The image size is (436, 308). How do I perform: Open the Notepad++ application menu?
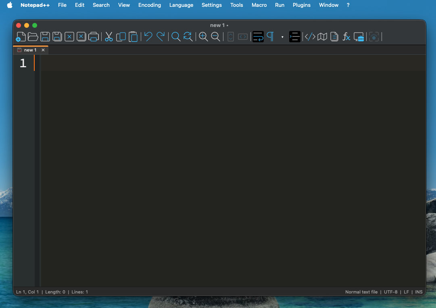tap(35, 5)
